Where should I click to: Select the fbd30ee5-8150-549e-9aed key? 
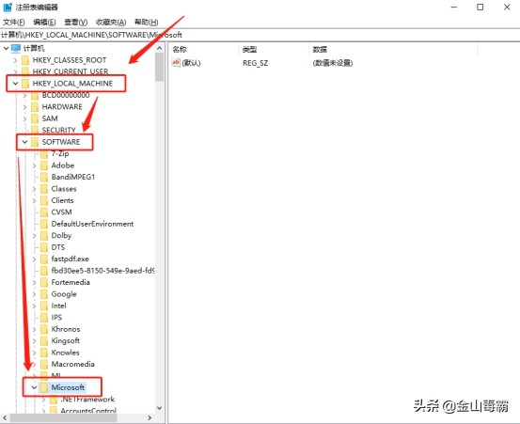[102, 271]
